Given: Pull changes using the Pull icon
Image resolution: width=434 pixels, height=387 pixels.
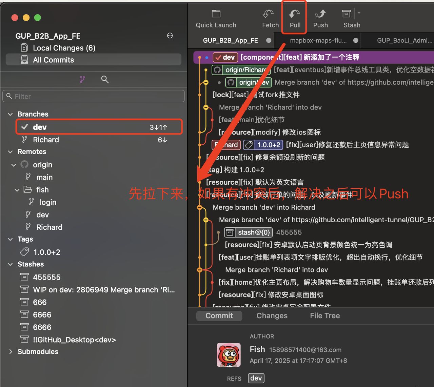Looking at the screenshot, I should (294, 14).
